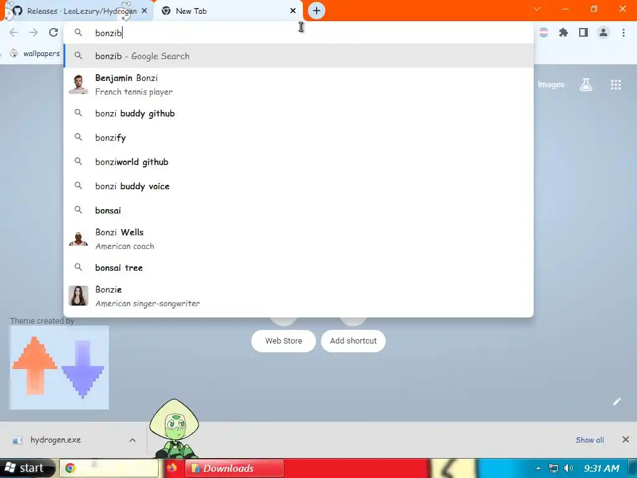Click the Customize Chrome pencil icon

616,402
